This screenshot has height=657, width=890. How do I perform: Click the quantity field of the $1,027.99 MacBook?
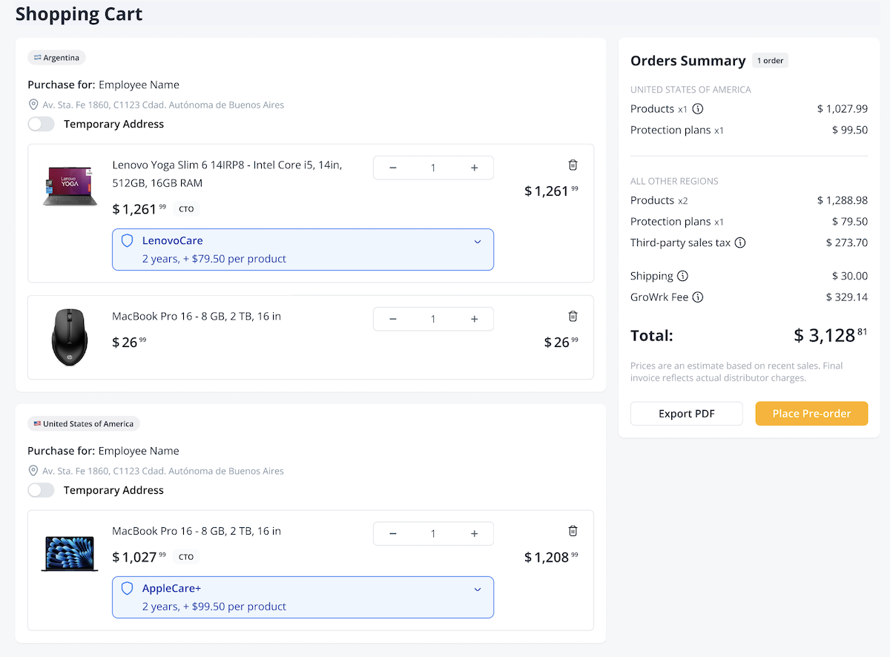[433, 534]
